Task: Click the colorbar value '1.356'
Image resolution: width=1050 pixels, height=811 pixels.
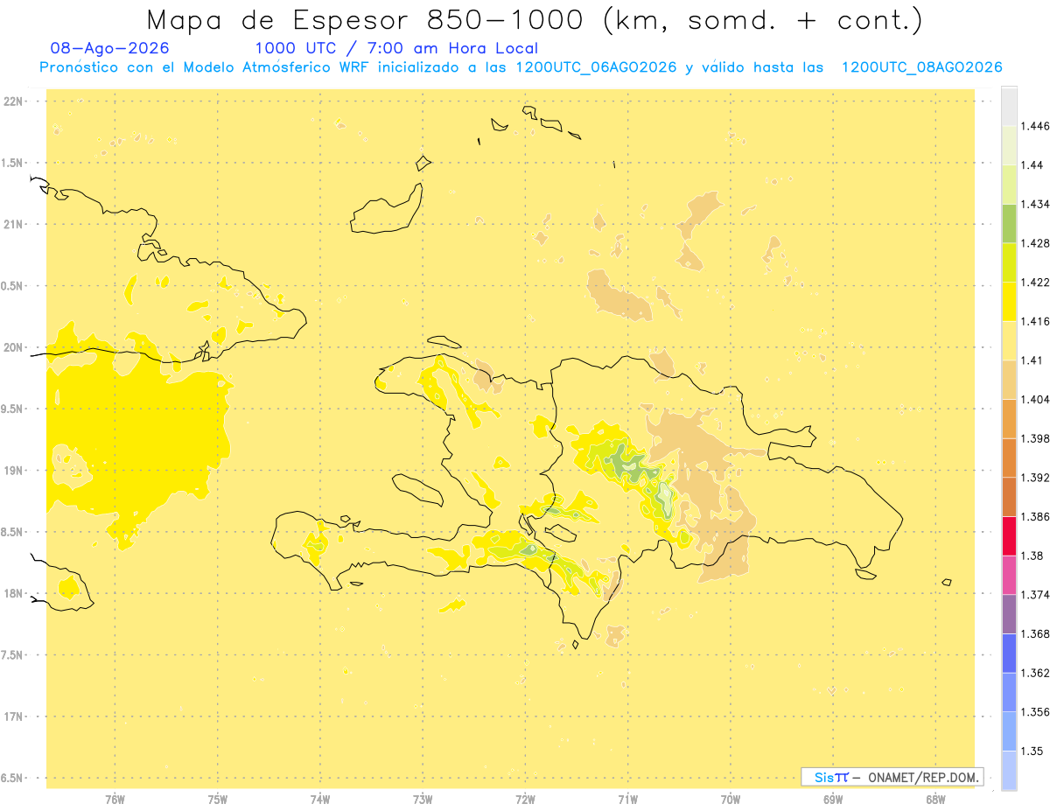Action: 1035,712
